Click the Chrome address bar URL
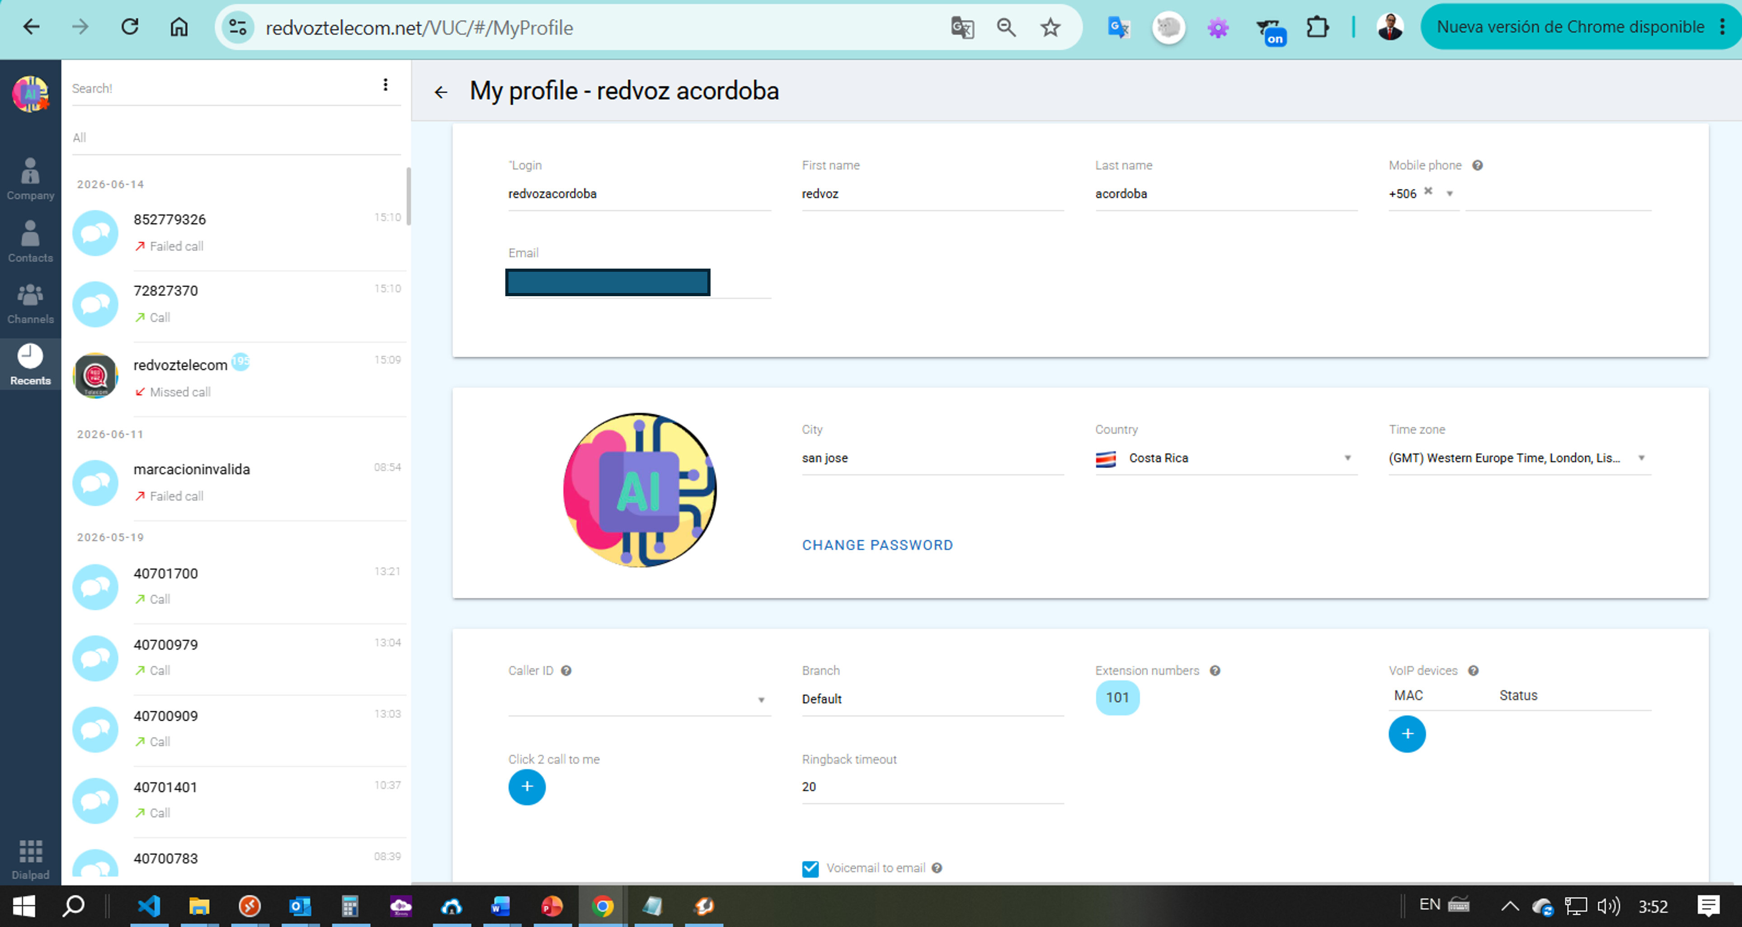Screen dimensions: 1742x927 click(419, 28)
